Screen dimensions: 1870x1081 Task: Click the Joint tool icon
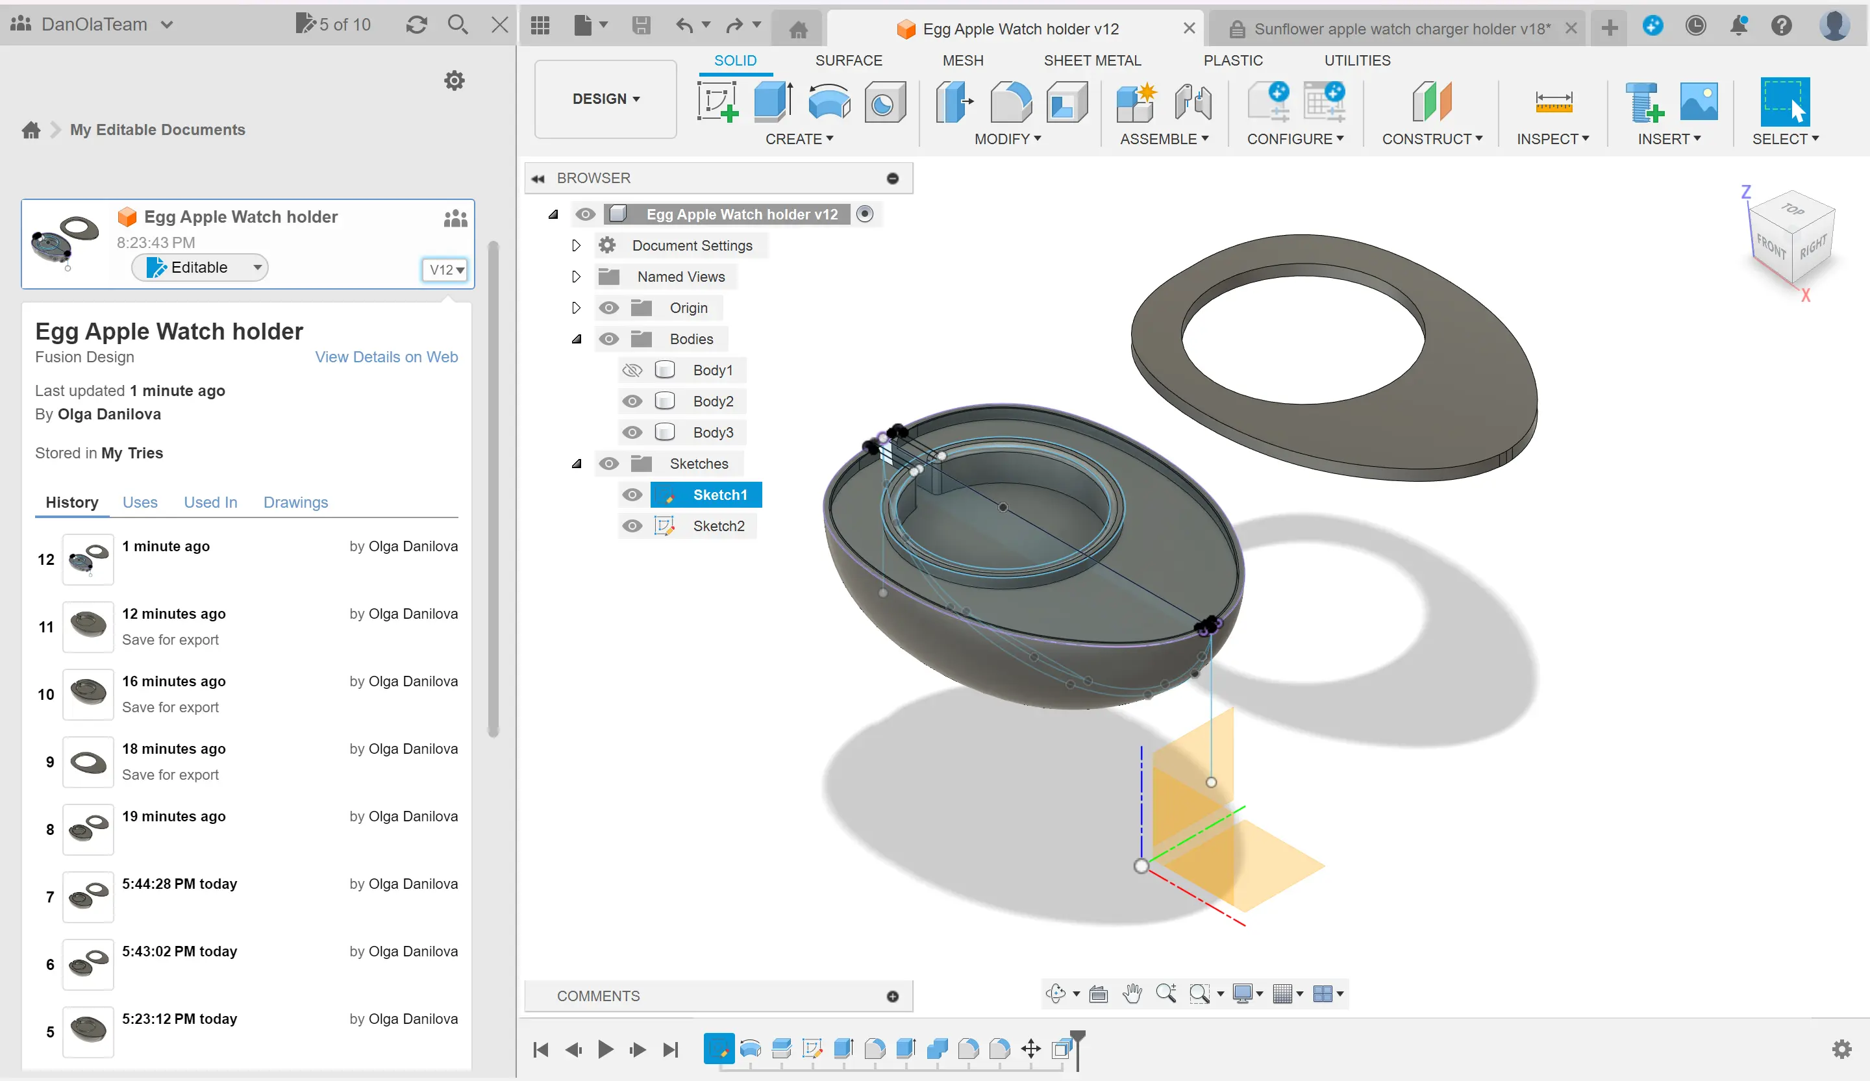pyautogui.click(x=1193, y=103)
